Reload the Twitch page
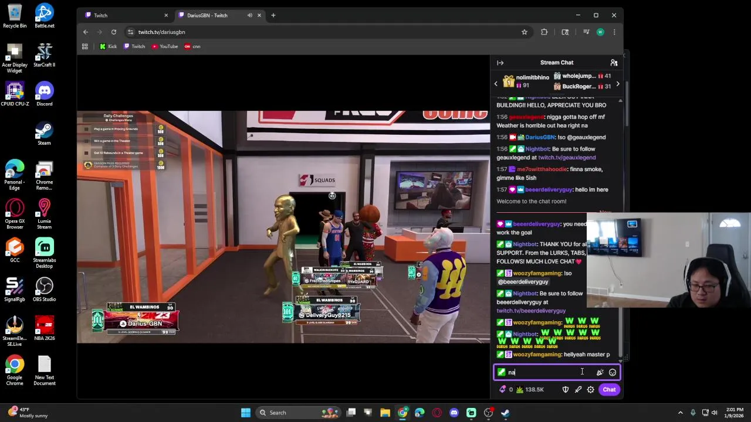 [114, 32]
